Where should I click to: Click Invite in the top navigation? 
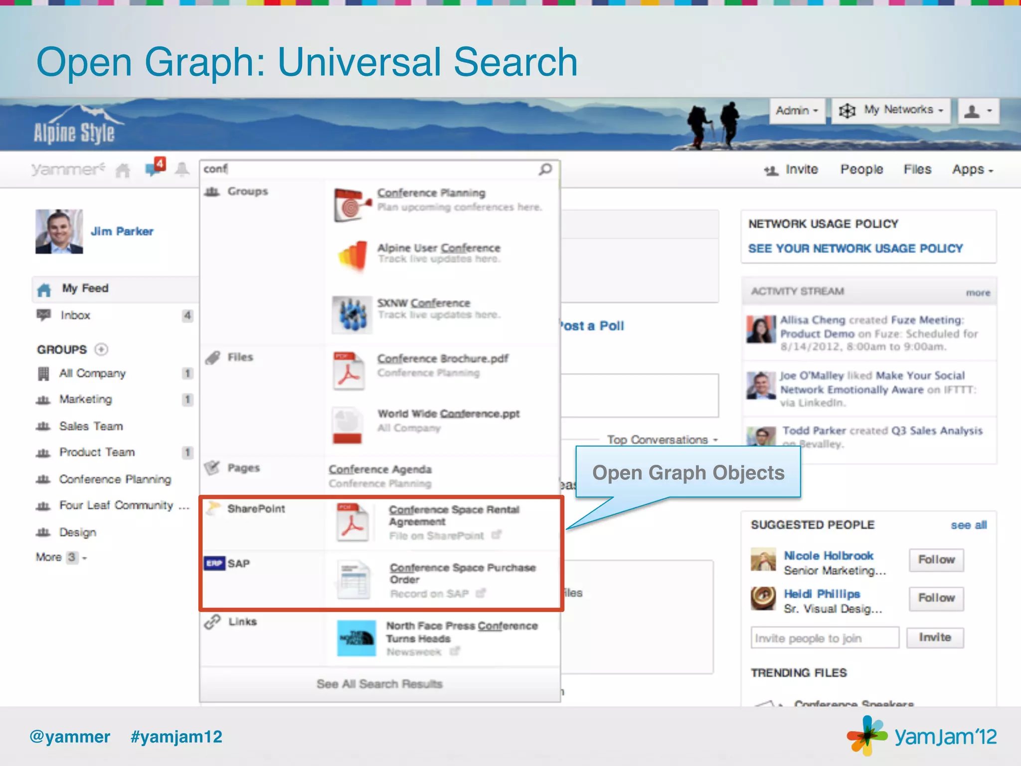(x=791, y=170)
